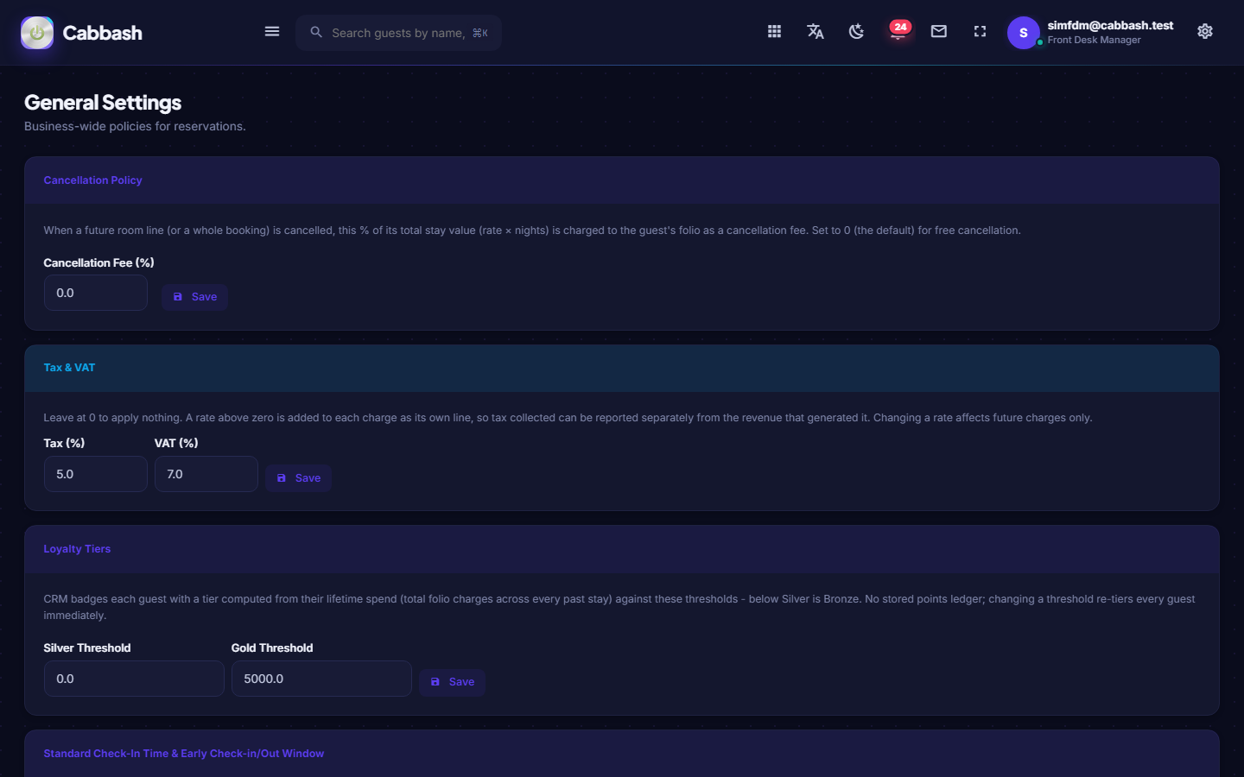
Task: Click the purple S user avatar
Action: (1024, 33)
